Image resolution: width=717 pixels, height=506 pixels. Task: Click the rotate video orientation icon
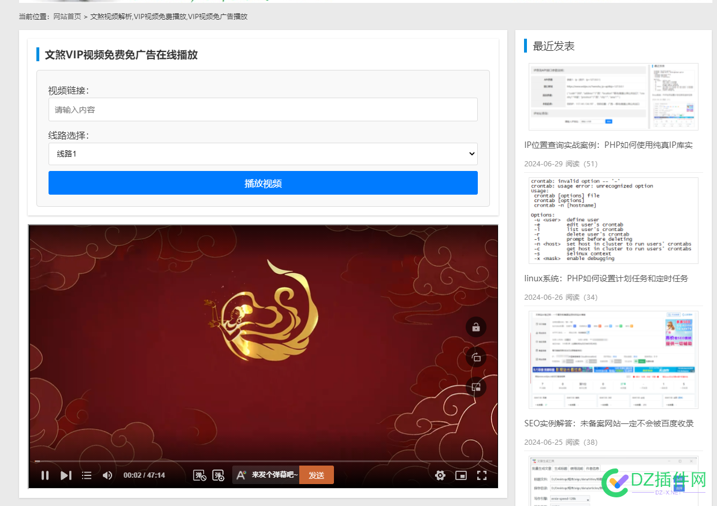[475, 357]
